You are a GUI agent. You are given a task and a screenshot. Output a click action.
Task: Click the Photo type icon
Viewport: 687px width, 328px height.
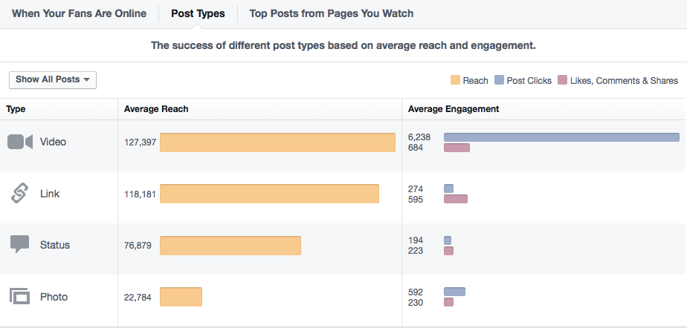20,297
